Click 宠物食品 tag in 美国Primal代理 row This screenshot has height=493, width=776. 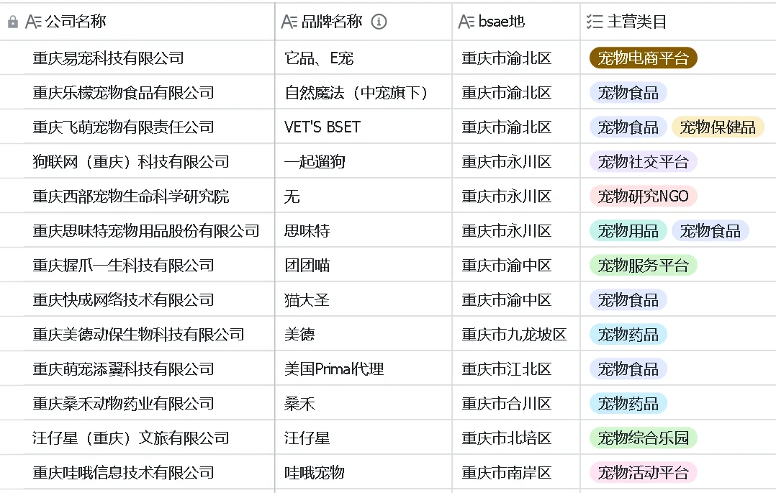click(x=628, y=368)
